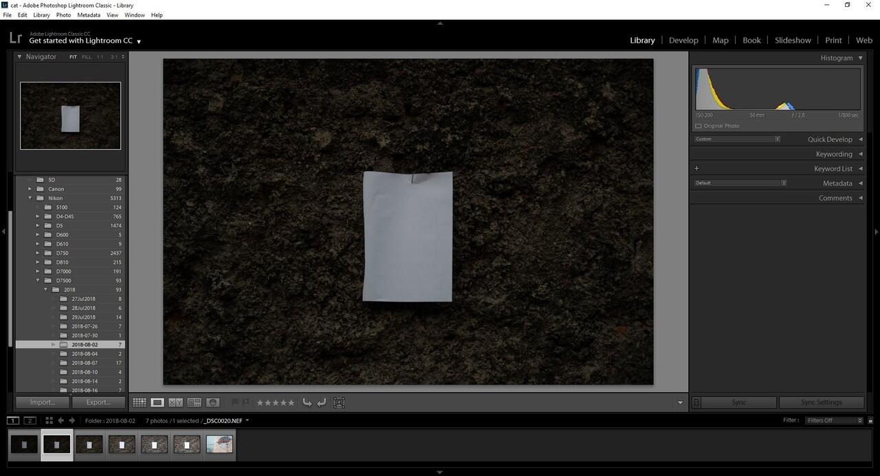Screen dimensions: 880x476
Task: Rotate photo counter-clockwise icon
Action: (x=307, y=403)
